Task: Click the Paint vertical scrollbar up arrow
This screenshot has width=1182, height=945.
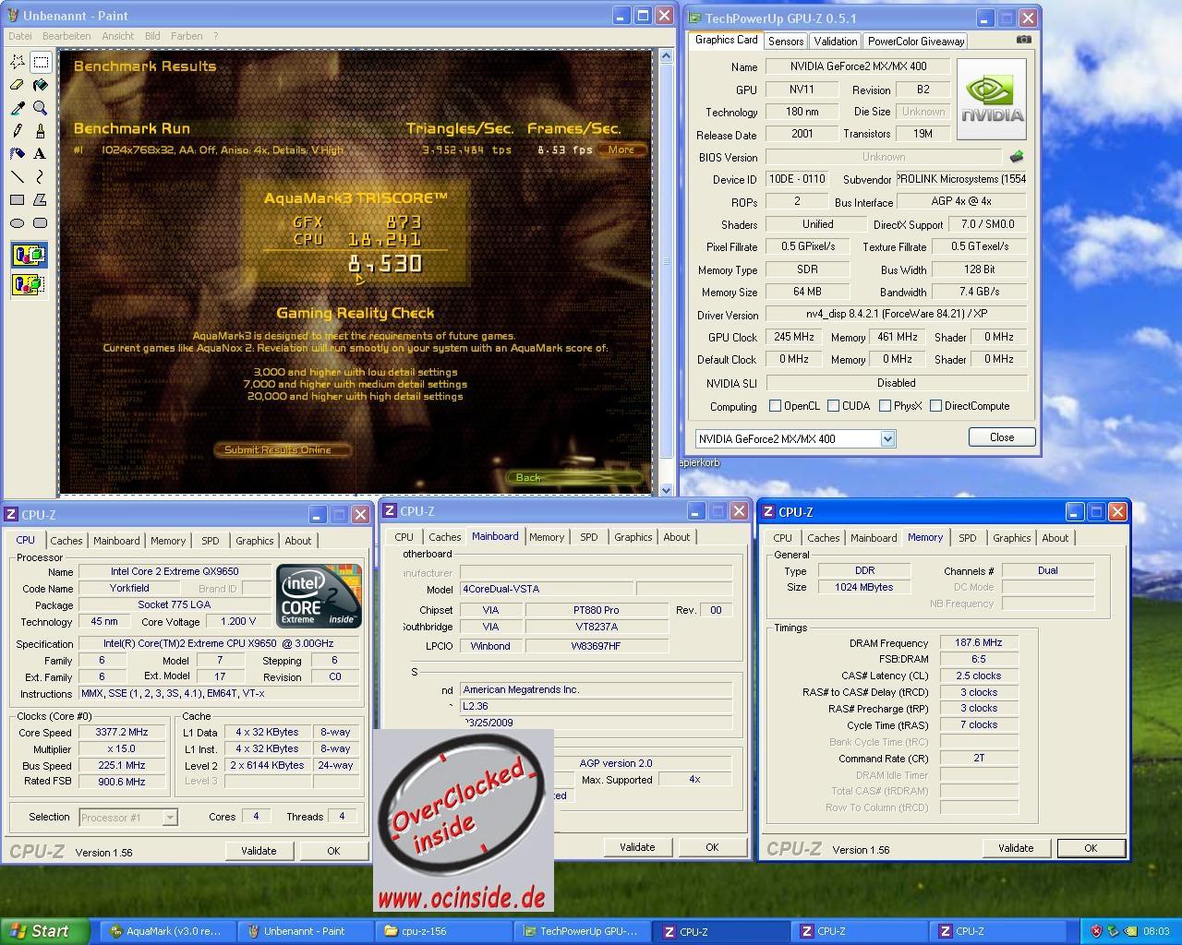Action: pyautogui.click(x=665, y=57)
